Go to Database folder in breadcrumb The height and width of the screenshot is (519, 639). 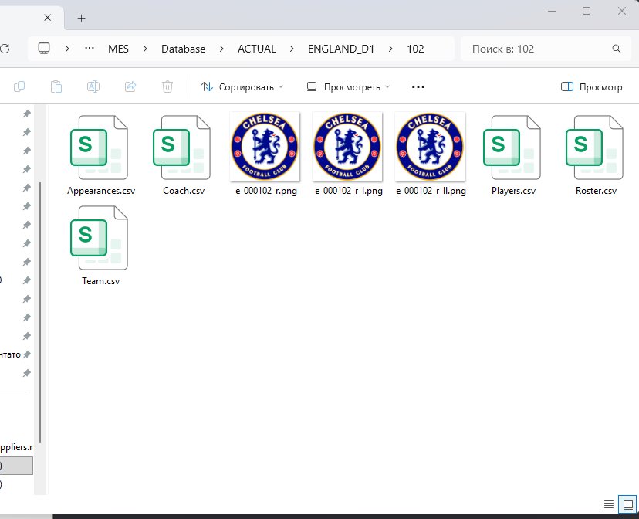point(184,49)
